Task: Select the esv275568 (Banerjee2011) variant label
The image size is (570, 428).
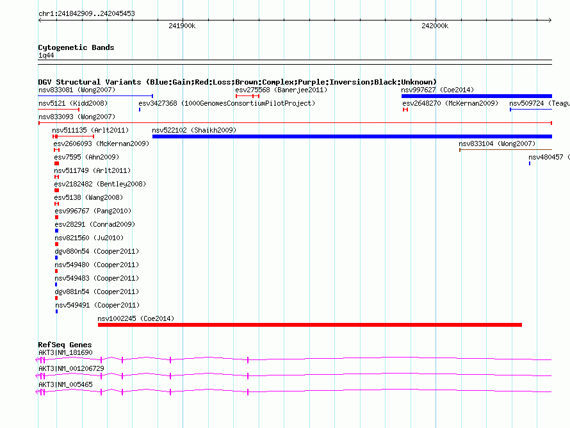Action: [281, 90]
